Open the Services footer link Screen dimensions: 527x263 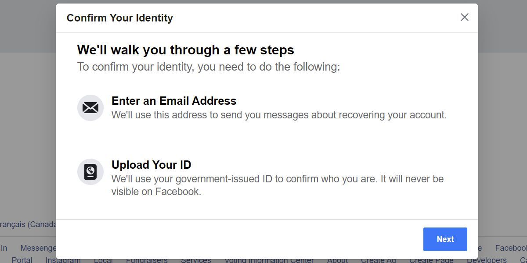(x=196, y=260)
